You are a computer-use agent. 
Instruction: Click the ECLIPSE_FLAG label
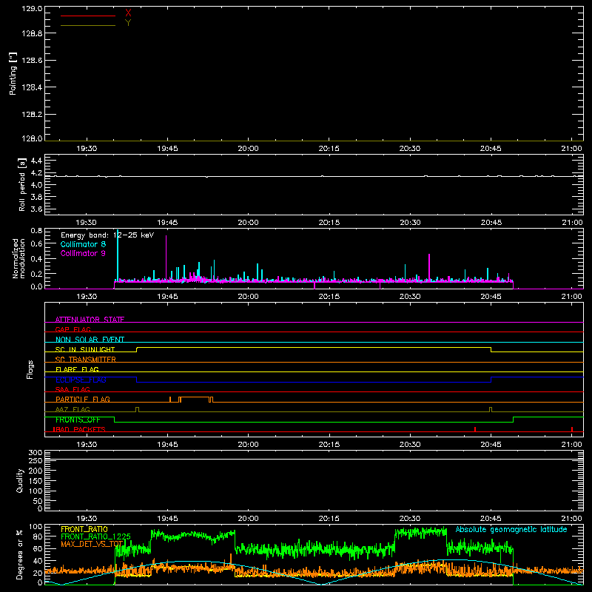(x=81, y=380)
